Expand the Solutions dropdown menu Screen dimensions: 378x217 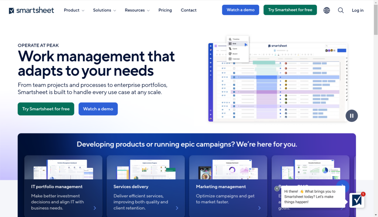click(x=104, y=10)
